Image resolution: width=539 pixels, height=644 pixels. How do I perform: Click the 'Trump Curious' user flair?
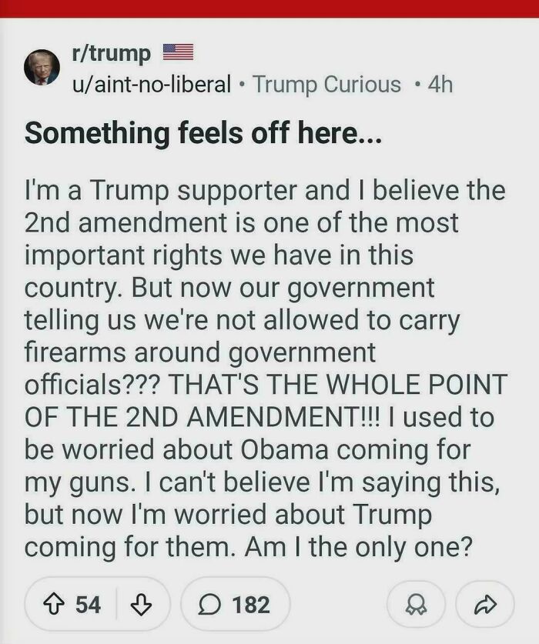coord(325,85)
